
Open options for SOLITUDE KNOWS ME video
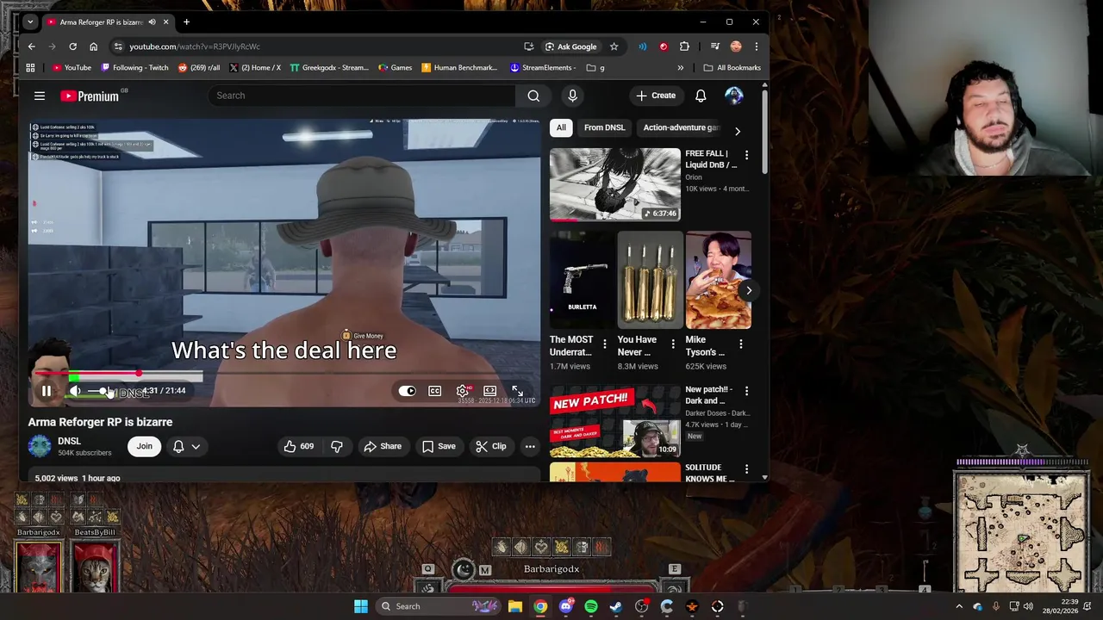tap(746, 469)
